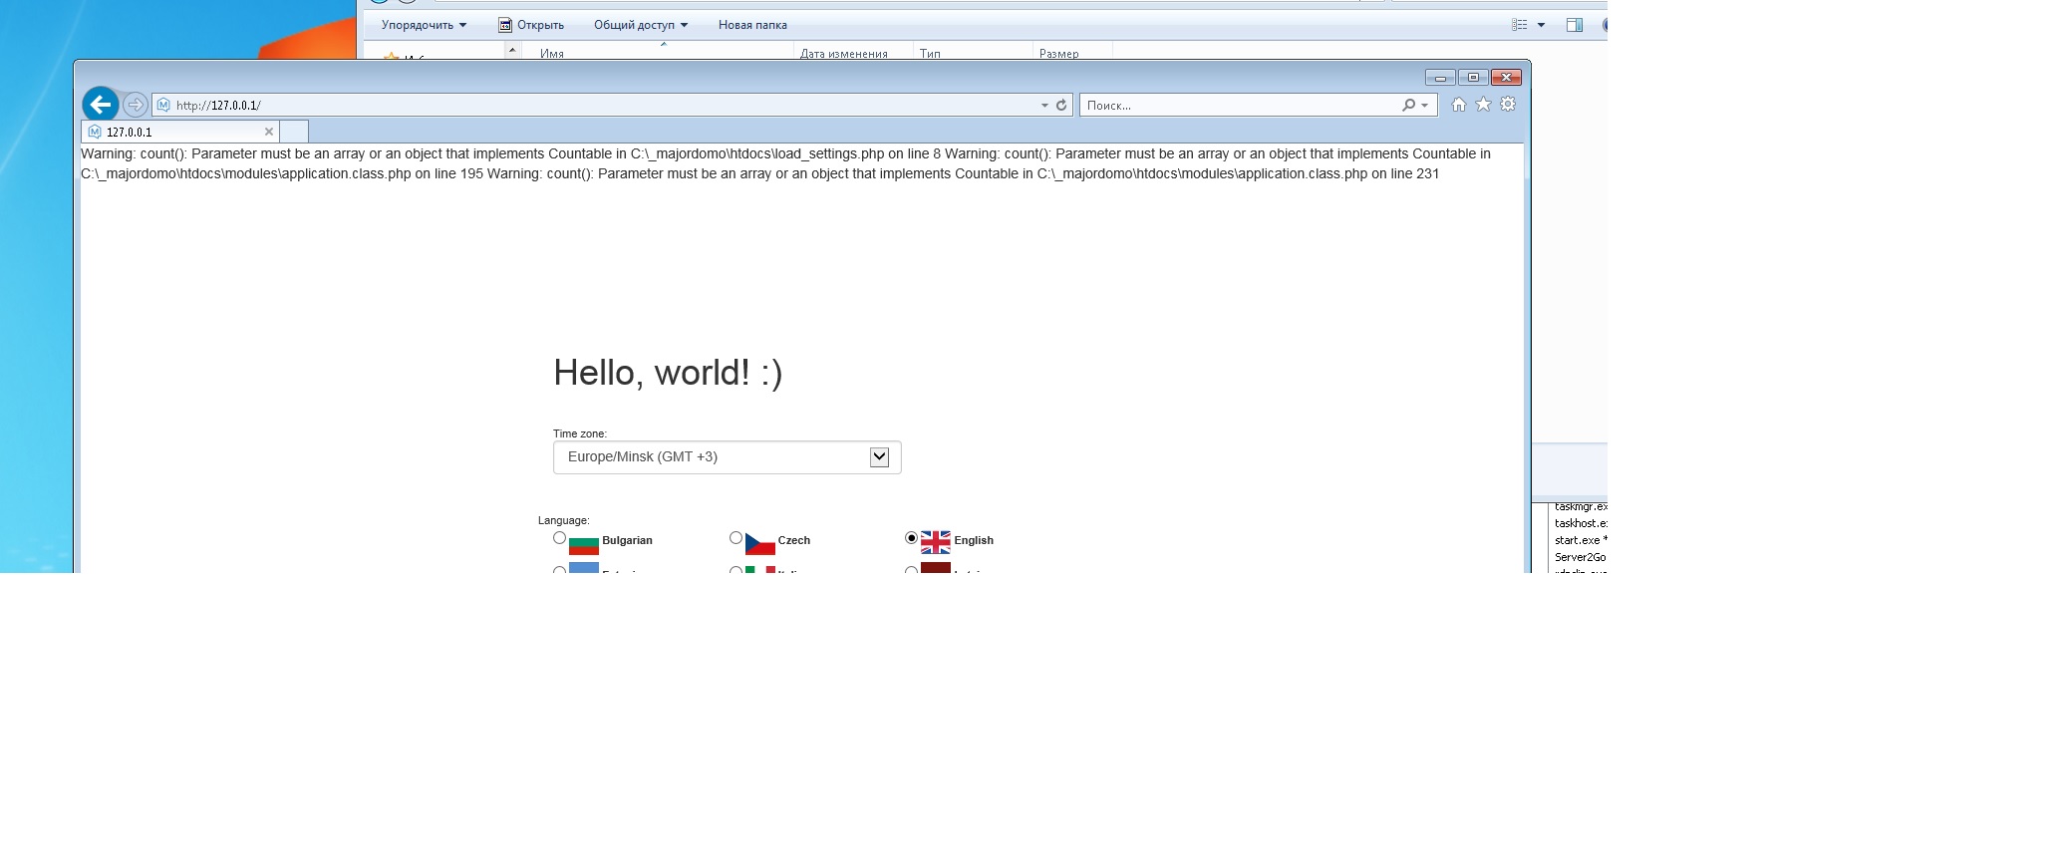Refresh the 127.0.0.1 page
Image resolution: width=2057 pixels, height=861 pixels.
(x=1061, y=105)
